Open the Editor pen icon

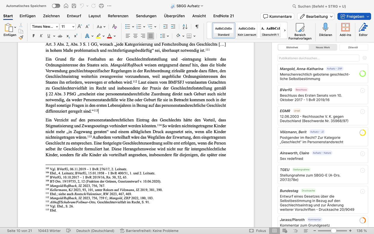point(363,28)
